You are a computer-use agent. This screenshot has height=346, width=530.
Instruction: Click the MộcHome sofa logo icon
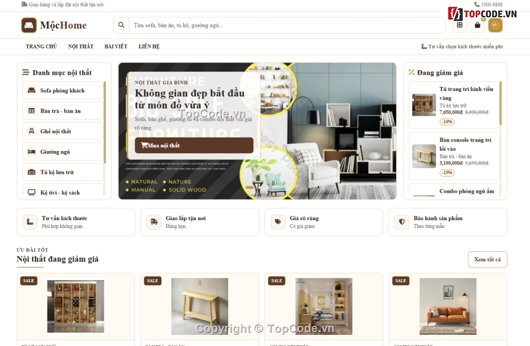point(28,25)
